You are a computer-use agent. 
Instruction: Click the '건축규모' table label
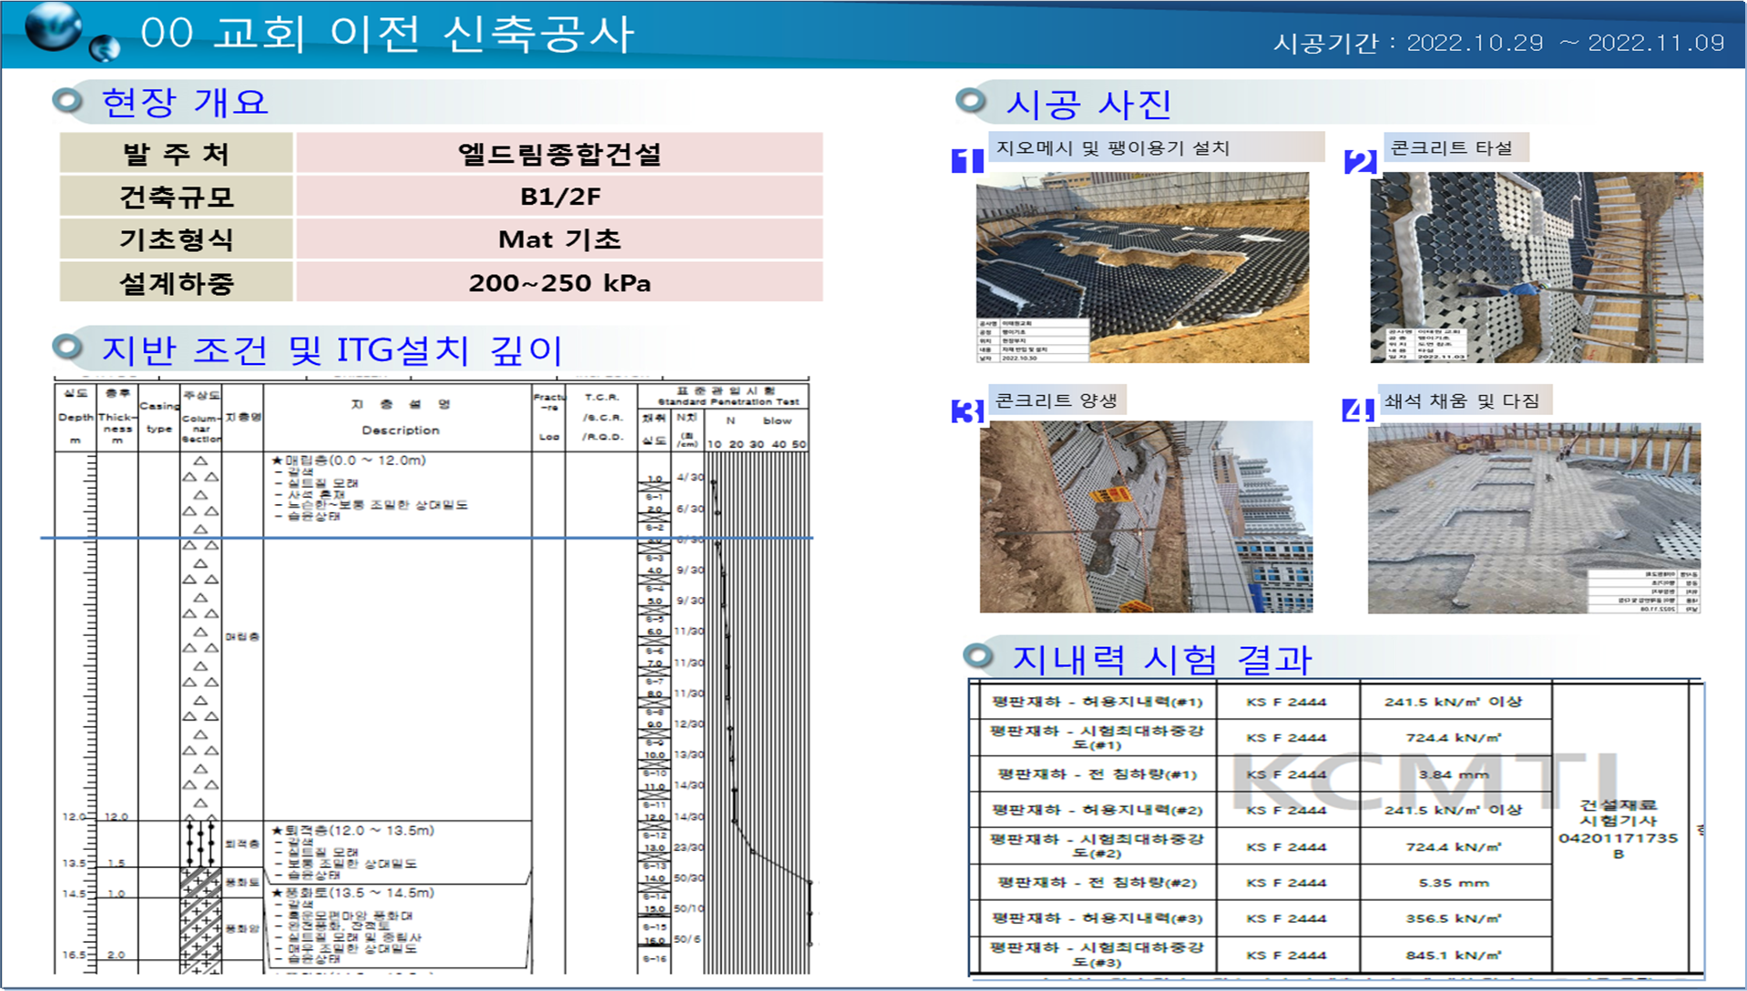[x=177, y=196]
